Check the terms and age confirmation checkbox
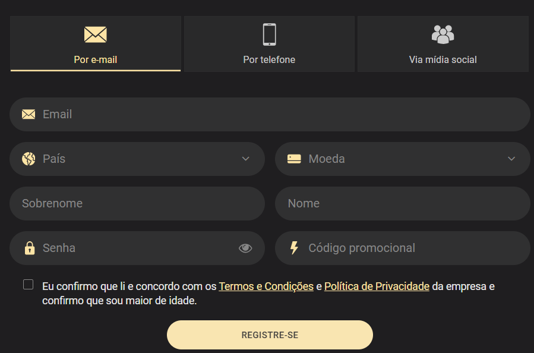Image resolution: width=534 pixels, height=353 pixels. [x=29, y=285]
